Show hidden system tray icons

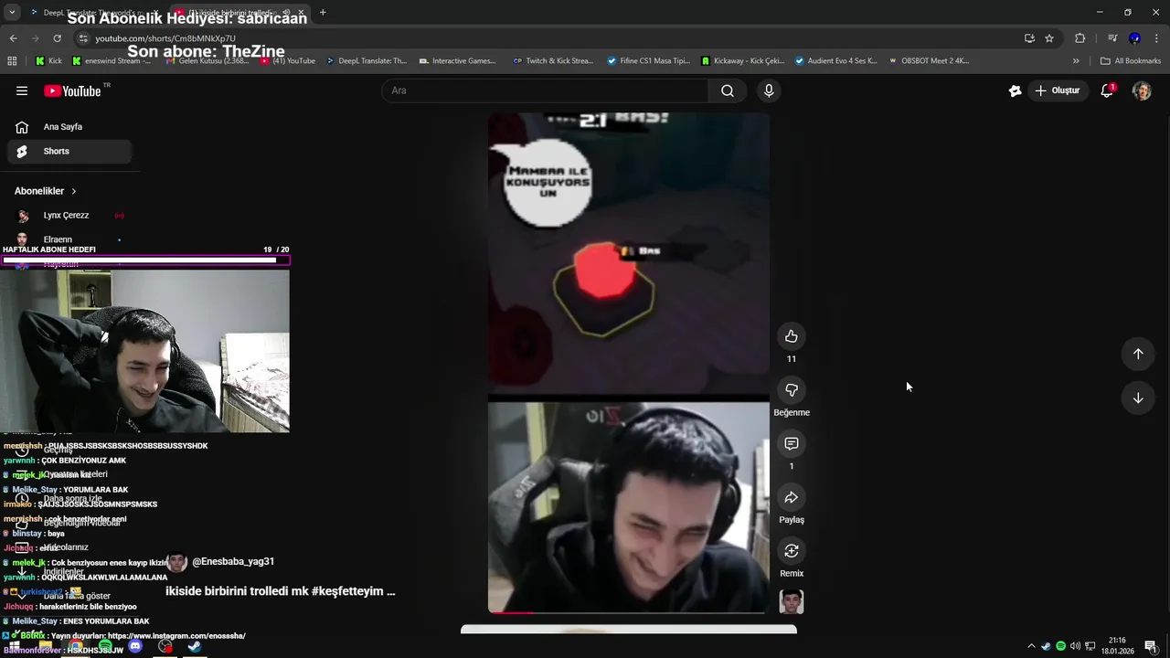coord(1032,646)
